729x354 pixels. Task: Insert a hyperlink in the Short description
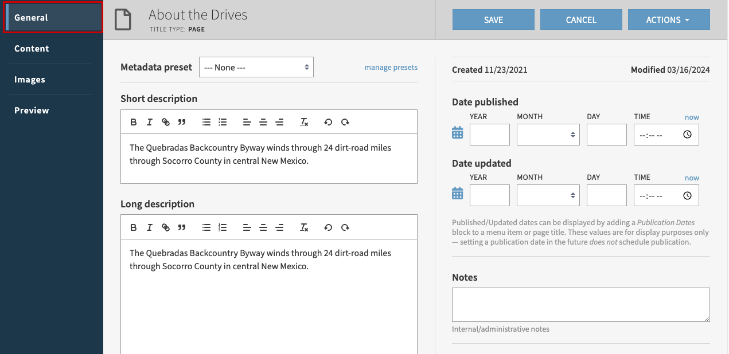tap(166, 121)
